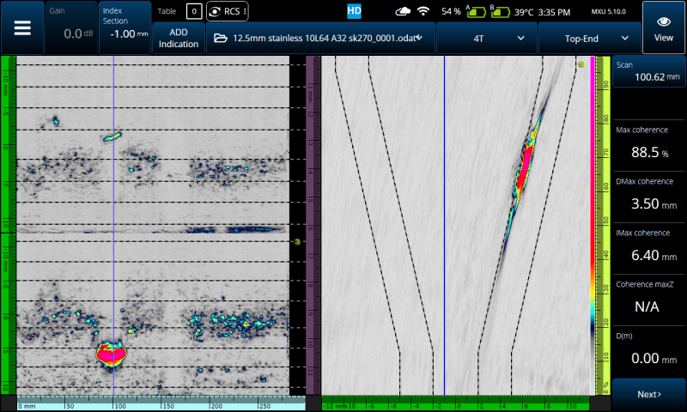Select the Index Section parameter field
Viewport: 687px width, 412px height.
tap(125, 27)
